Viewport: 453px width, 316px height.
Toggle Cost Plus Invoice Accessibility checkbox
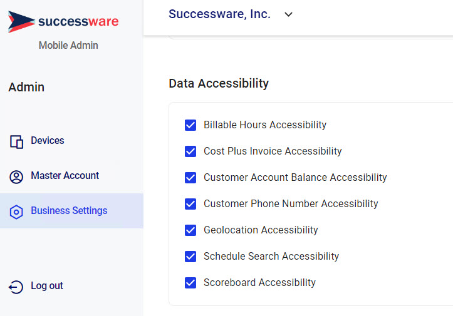pos(190,151)
